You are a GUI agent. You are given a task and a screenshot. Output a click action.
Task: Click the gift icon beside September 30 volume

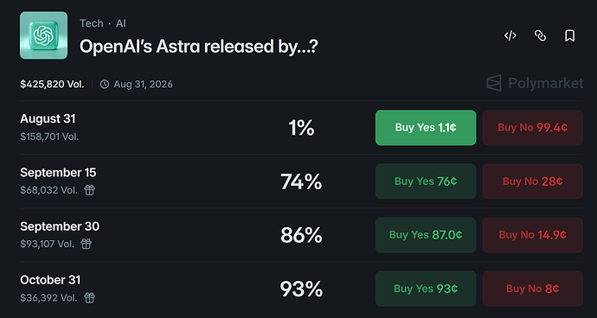(87, 244)
